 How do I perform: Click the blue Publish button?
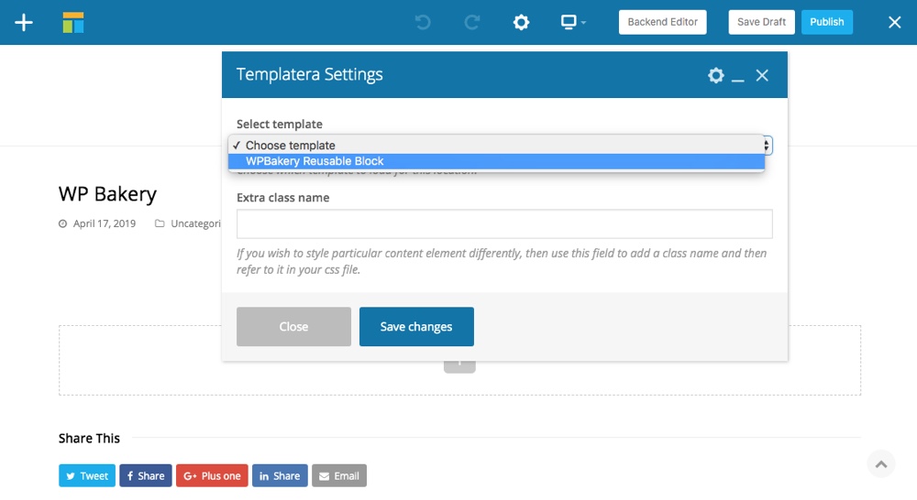pyautogui.click(x=826, y=22)
